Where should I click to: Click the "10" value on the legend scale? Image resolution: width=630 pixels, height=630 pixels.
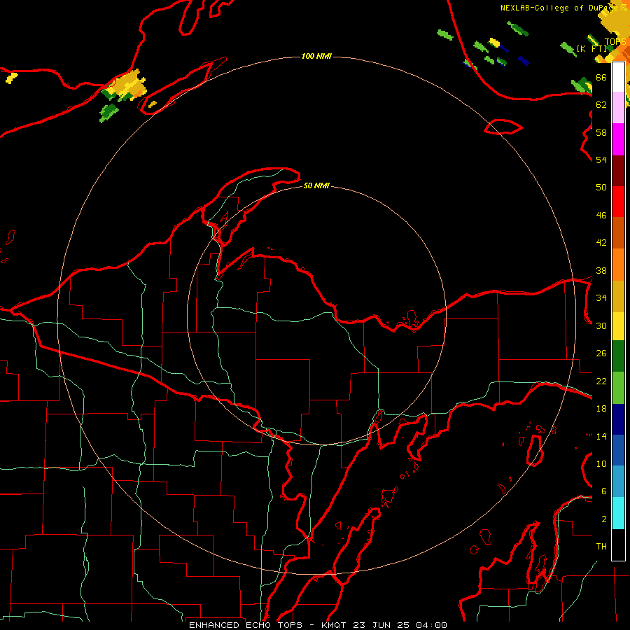click(601, 463)
